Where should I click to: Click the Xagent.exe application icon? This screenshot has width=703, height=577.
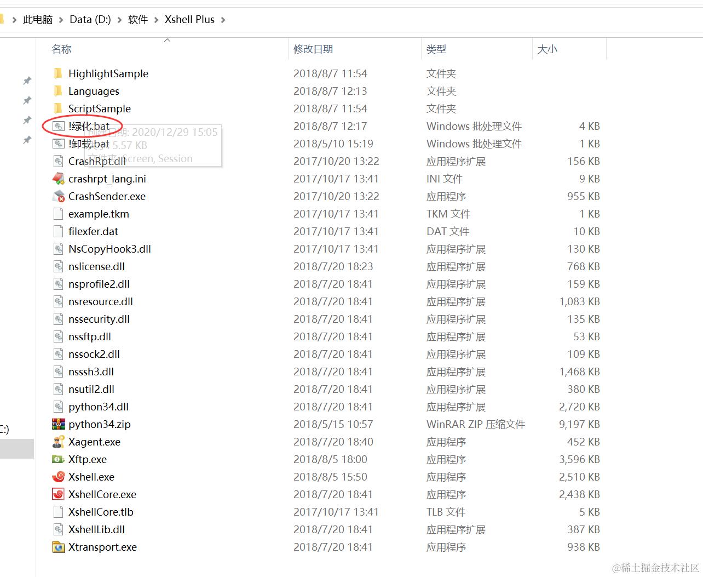58,442
